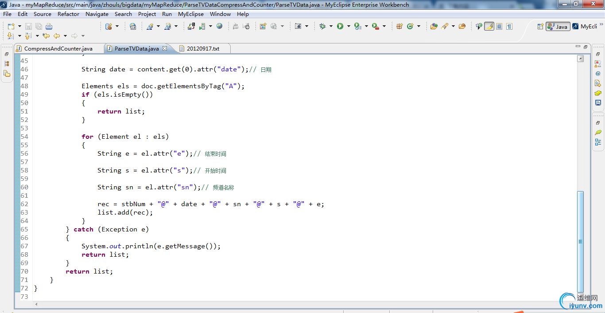Screen dimensions: 605x313
Task: Click the Open Type folder icon
Action: (434, 26)
